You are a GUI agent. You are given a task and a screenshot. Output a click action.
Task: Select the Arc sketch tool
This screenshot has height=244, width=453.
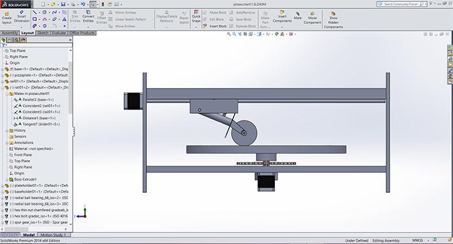(45, 19)
